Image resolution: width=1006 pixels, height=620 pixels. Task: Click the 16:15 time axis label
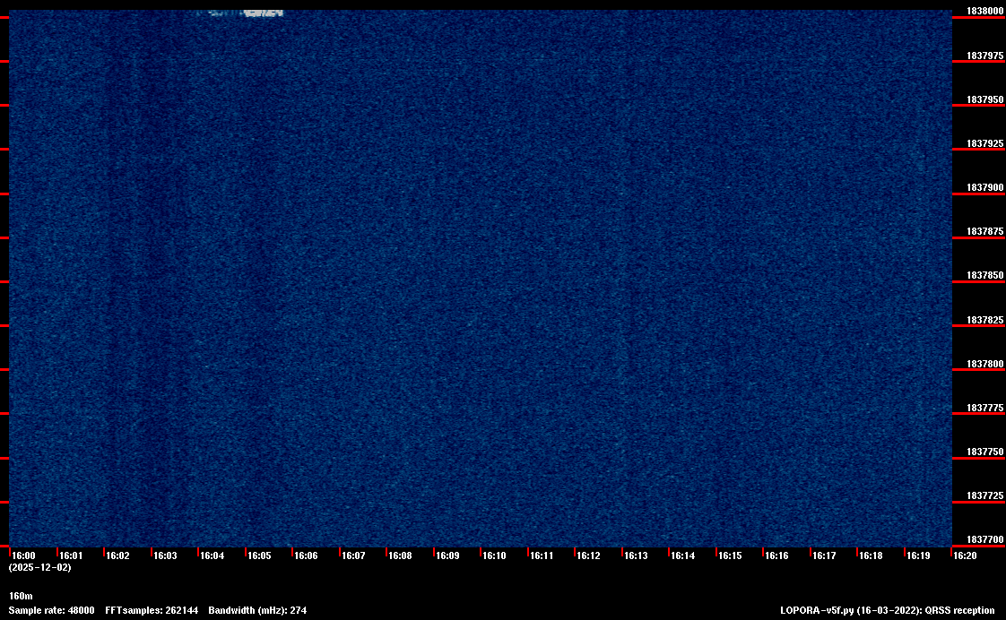click(x=730, y=555)
